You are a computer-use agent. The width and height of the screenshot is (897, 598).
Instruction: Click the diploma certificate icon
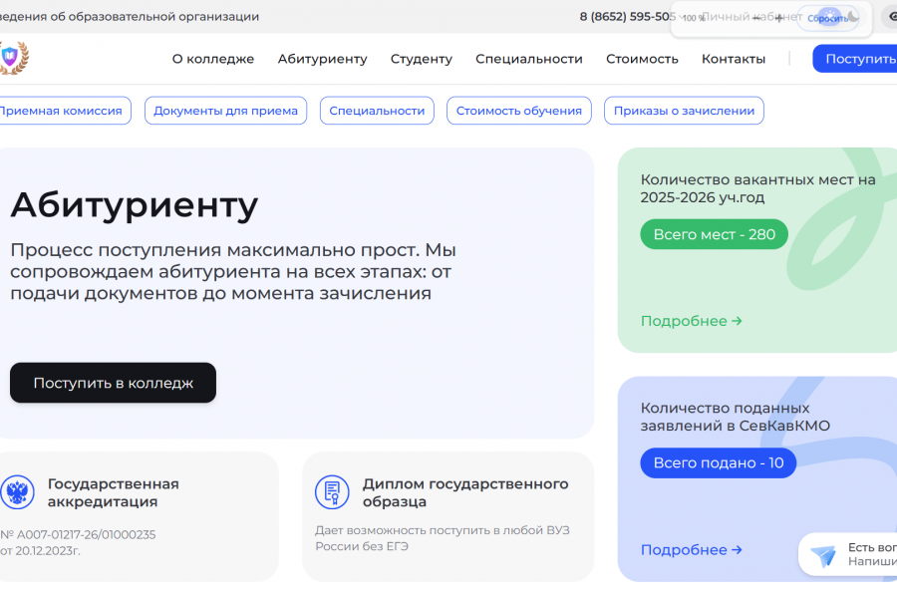click(332, 492)
